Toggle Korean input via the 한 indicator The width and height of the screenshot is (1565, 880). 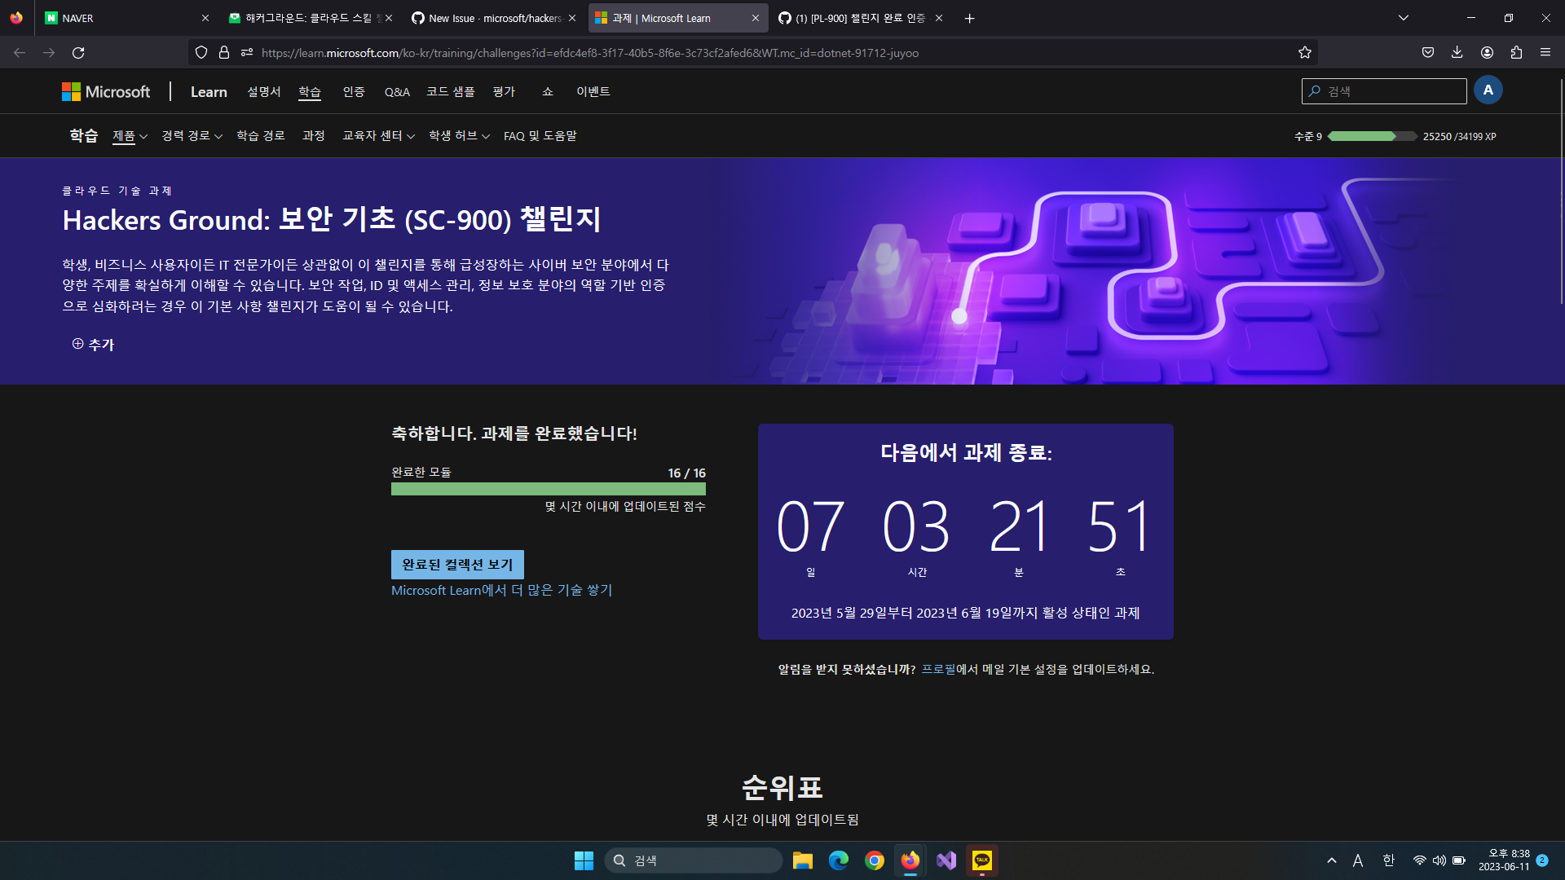(x=1387, y=860)
